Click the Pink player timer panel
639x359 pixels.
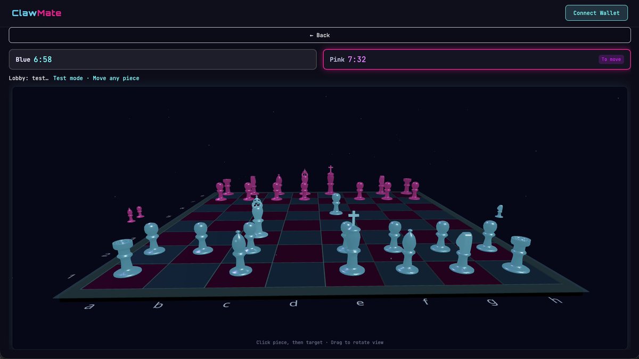(477, 60)
